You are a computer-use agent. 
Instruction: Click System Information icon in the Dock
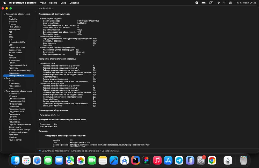tap(228, 160)
